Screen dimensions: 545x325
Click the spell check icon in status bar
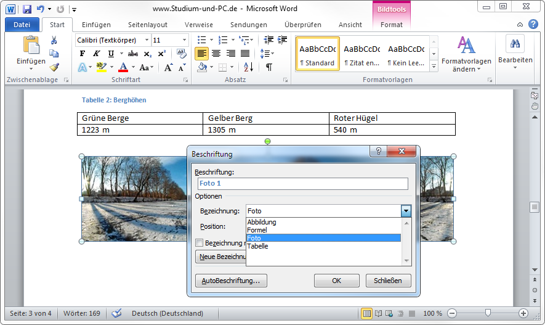point(117,313)
